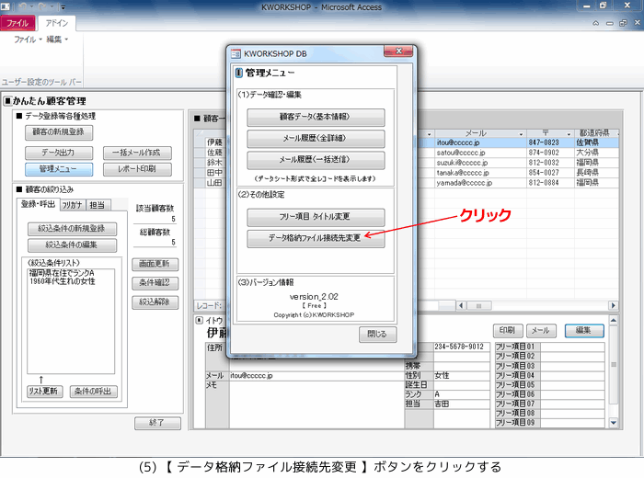Click the 長崎県 prefecture cell
This screenshot has height=478, width=644.
coord(596,173)
